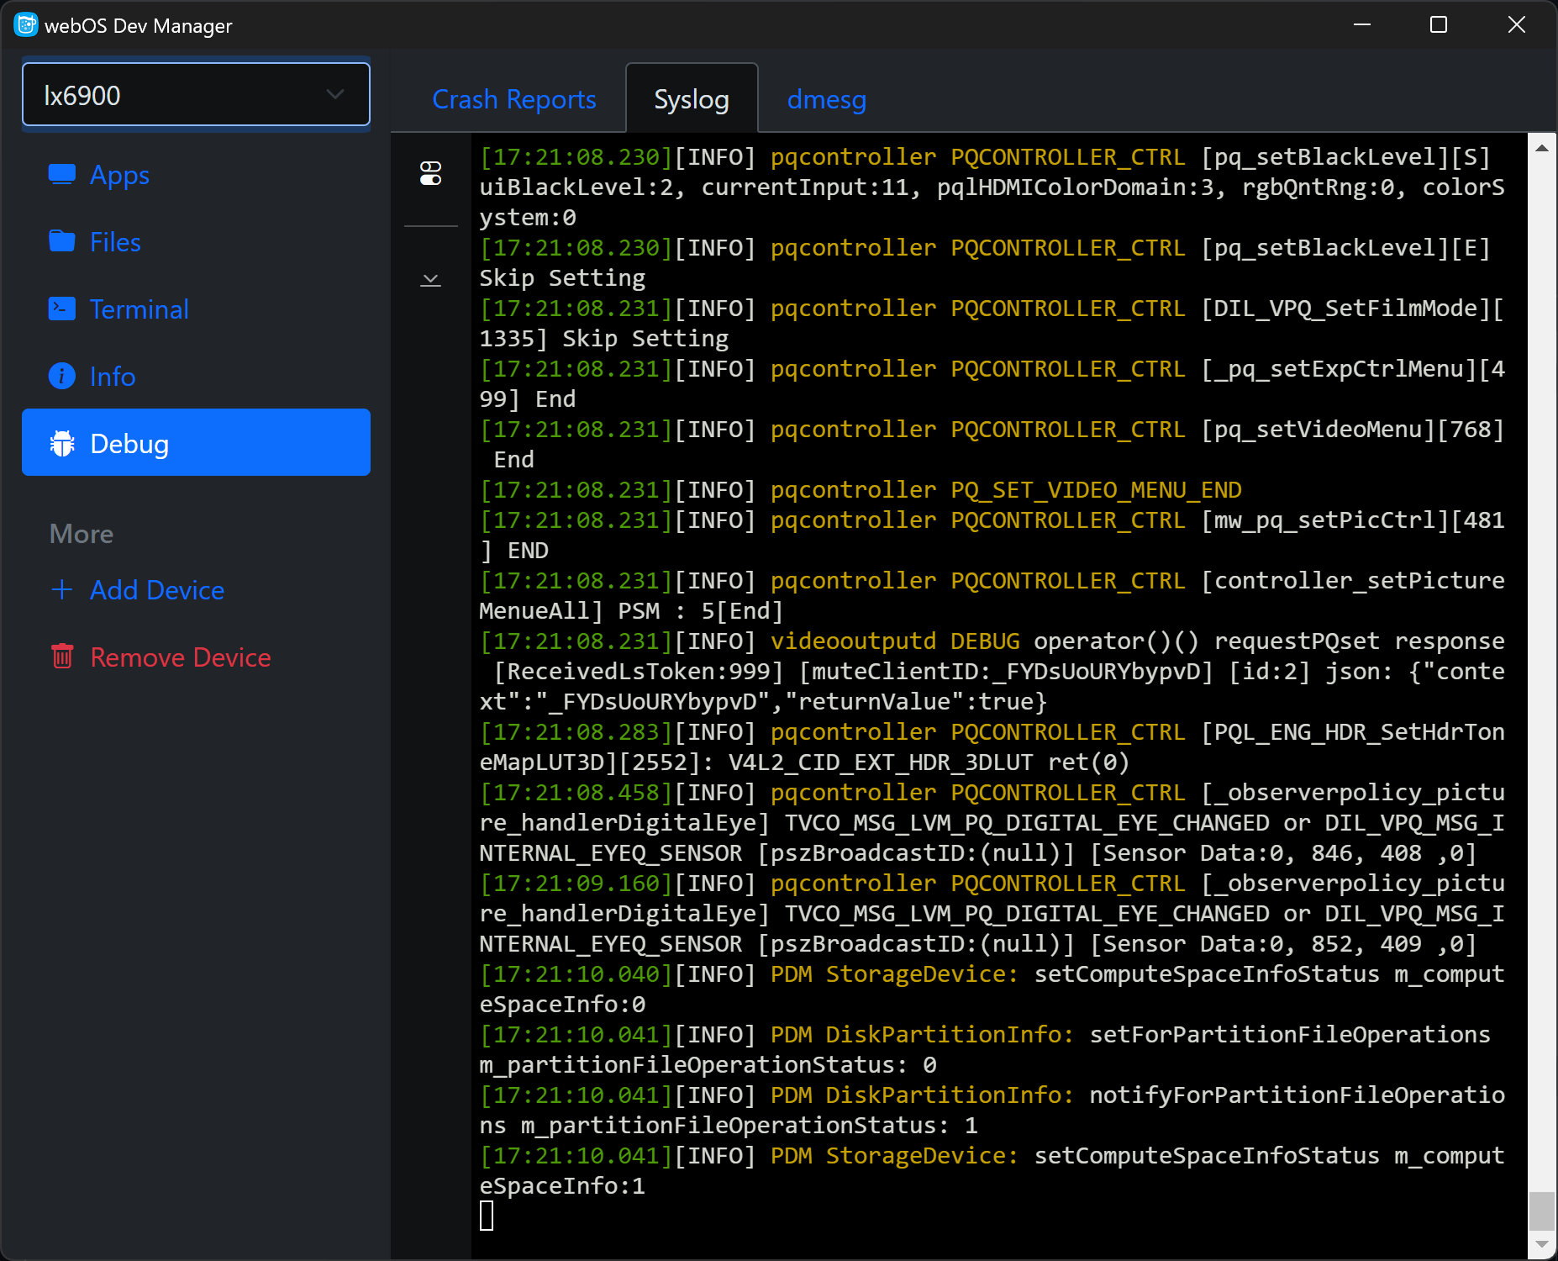Click the plus icon for Add Device

tap(62, 589)
